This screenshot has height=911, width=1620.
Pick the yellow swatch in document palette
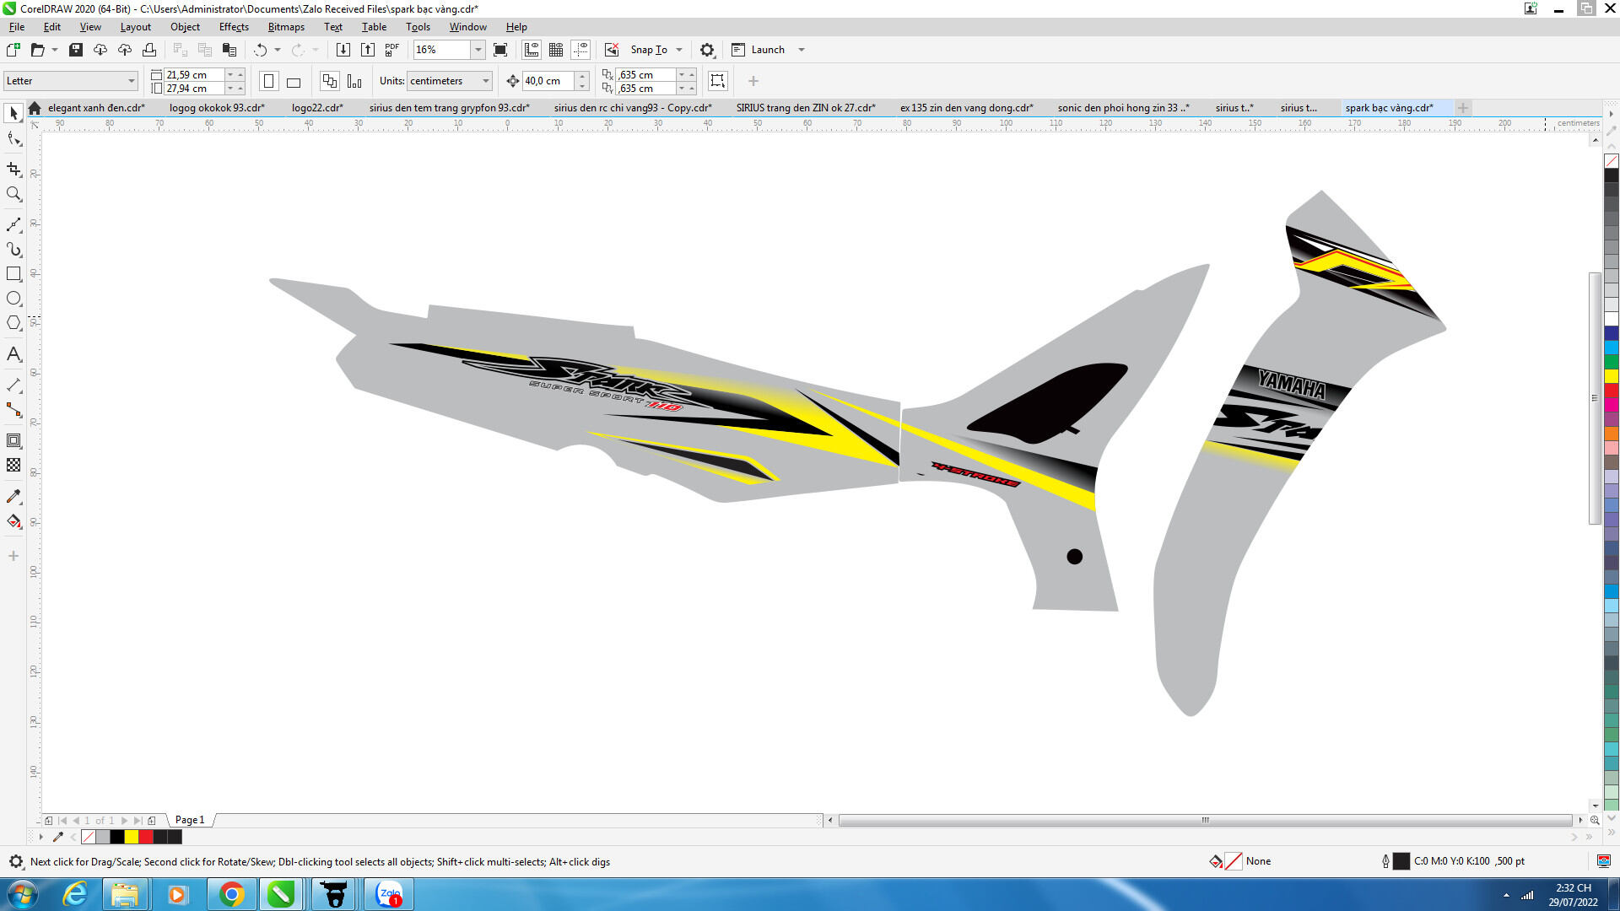click(132, 837)
